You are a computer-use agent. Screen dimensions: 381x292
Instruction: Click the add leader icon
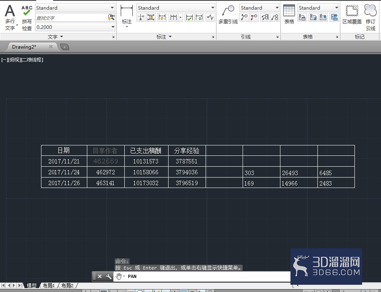click(244, 17)
